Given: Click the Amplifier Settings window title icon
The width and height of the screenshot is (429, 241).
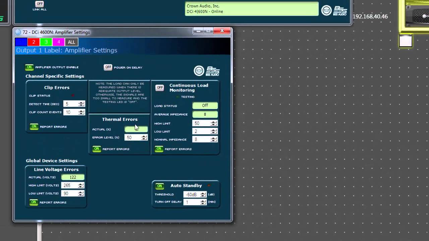Looking at the screenshot, I should coord(18,32).
